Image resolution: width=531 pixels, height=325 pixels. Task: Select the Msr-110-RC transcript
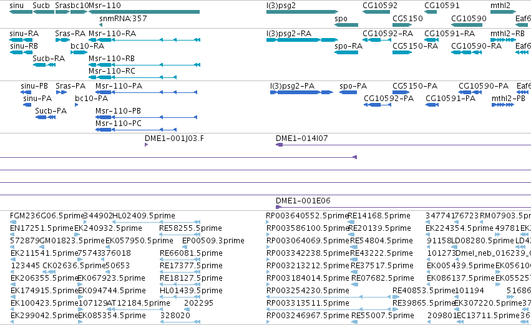tap(132, 77)
